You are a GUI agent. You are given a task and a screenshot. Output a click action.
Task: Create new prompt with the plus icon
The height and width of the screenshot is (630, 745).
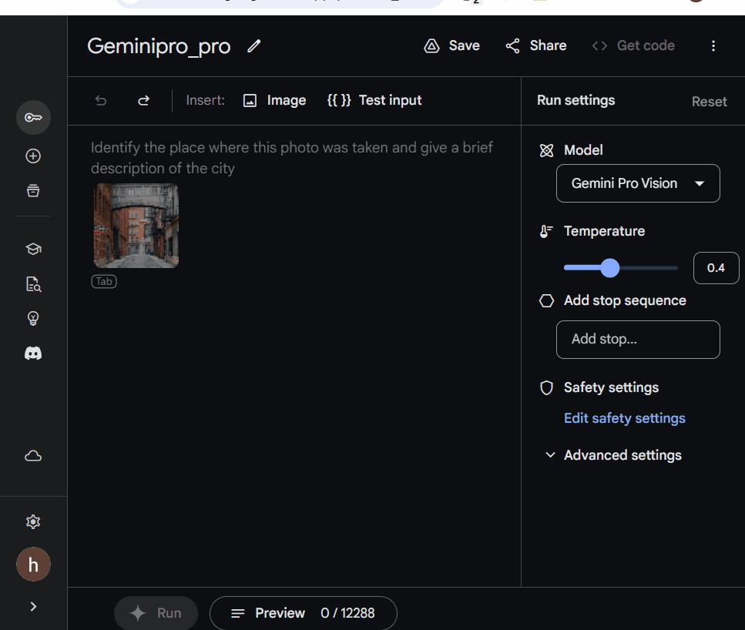[33, 156]
